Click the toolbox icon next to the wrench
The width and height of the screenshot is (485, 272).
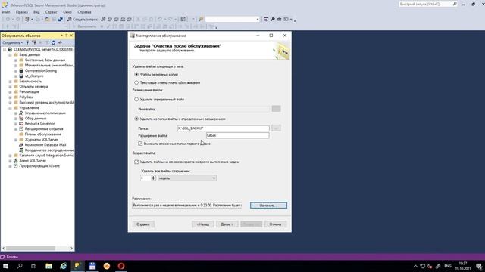279,19
